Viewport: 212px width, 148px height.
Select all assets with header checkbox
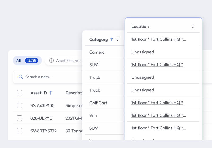pos(20,93)
